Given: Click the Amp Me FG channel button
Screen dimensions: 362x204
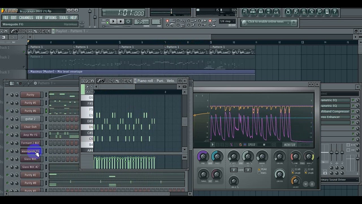Looking at the screenshot, I should 30,135.
